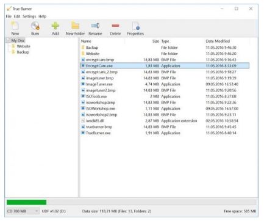
Task: Click the EncryptCare.exe application icon
Action: coord(83,66)
